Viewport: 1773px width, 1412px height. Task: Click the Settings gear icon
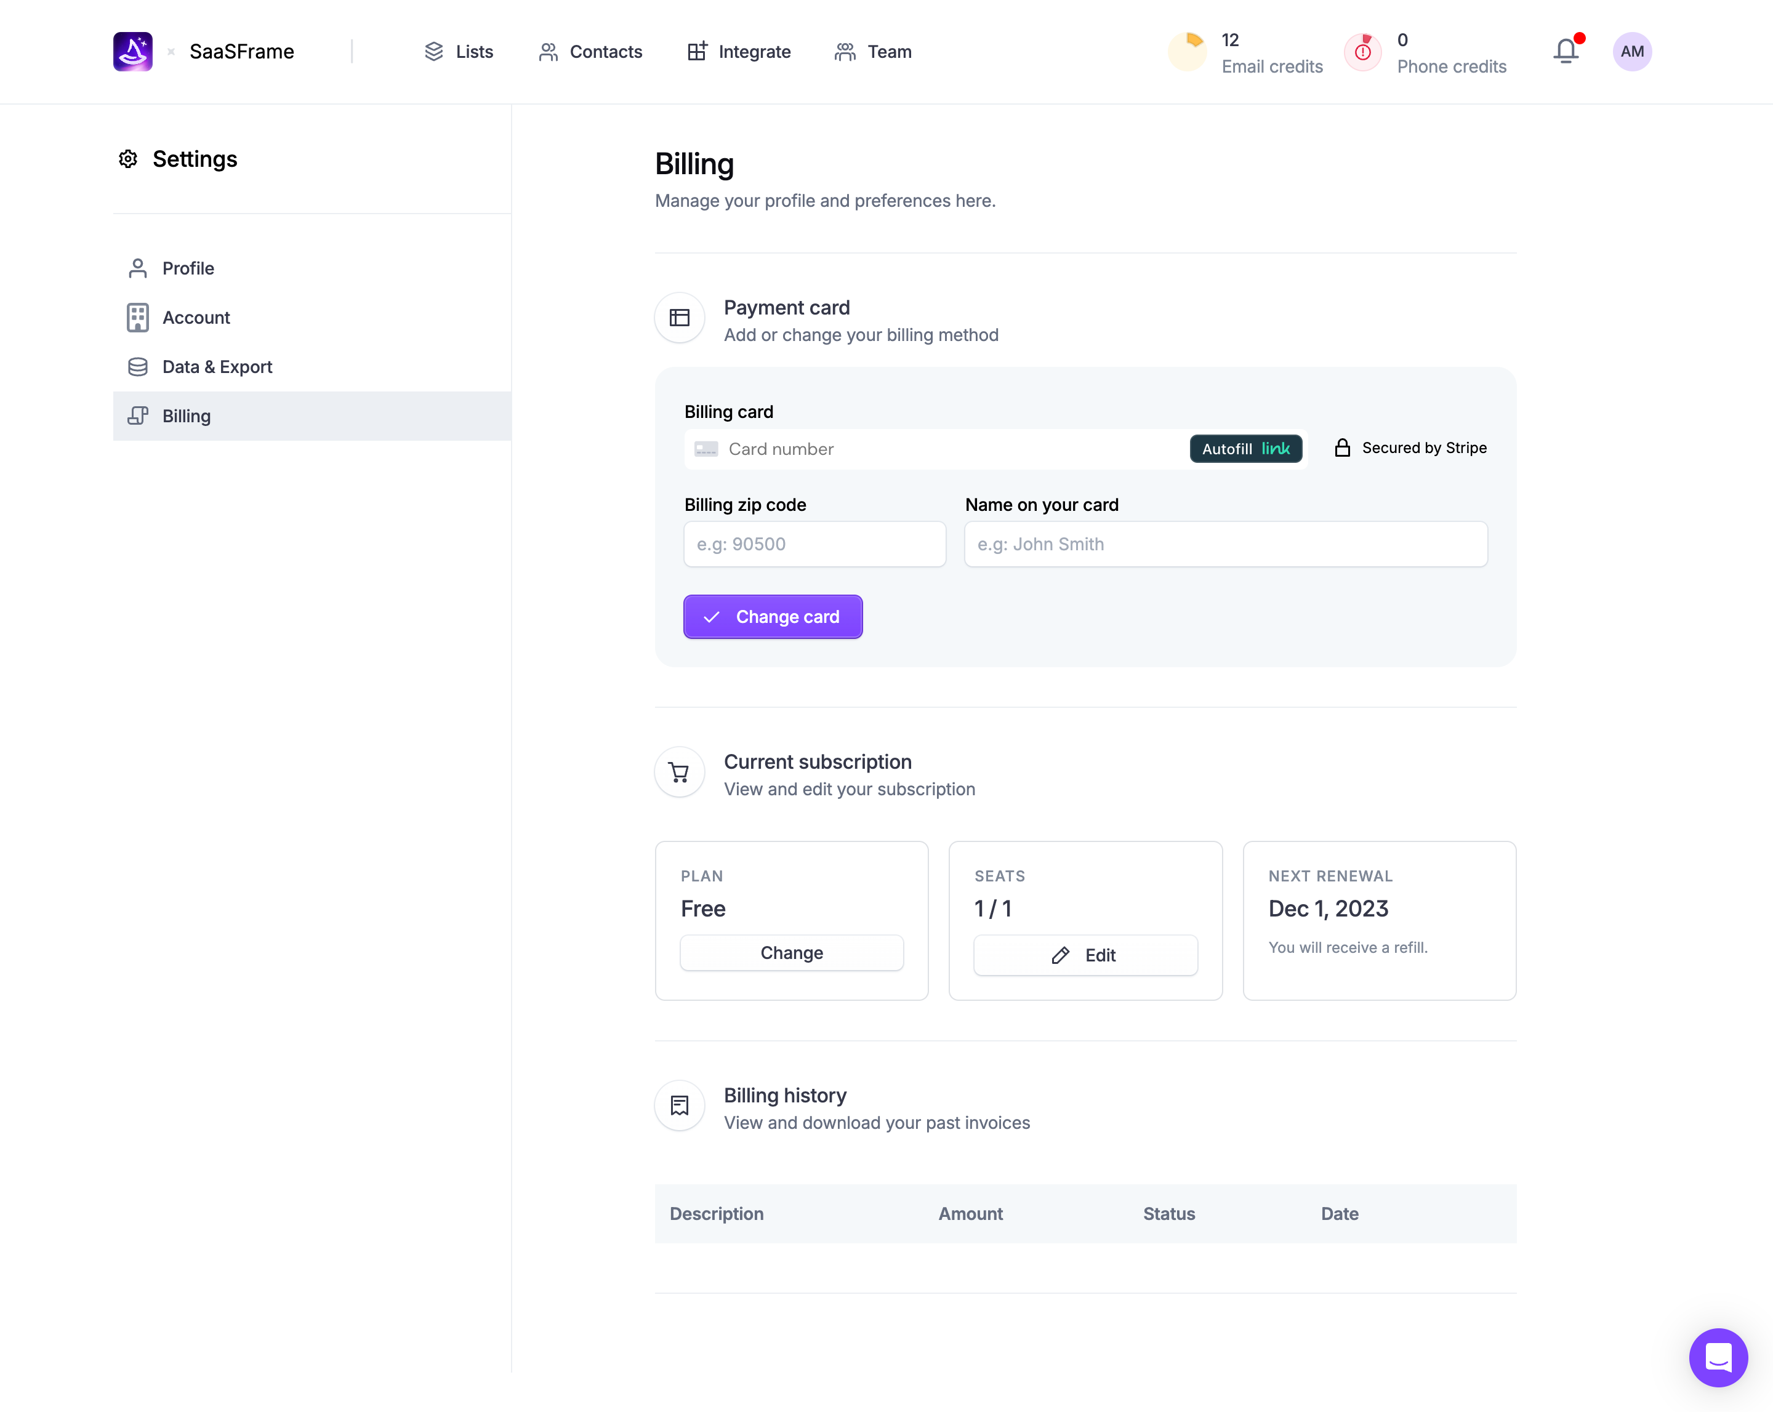point(127,159)
